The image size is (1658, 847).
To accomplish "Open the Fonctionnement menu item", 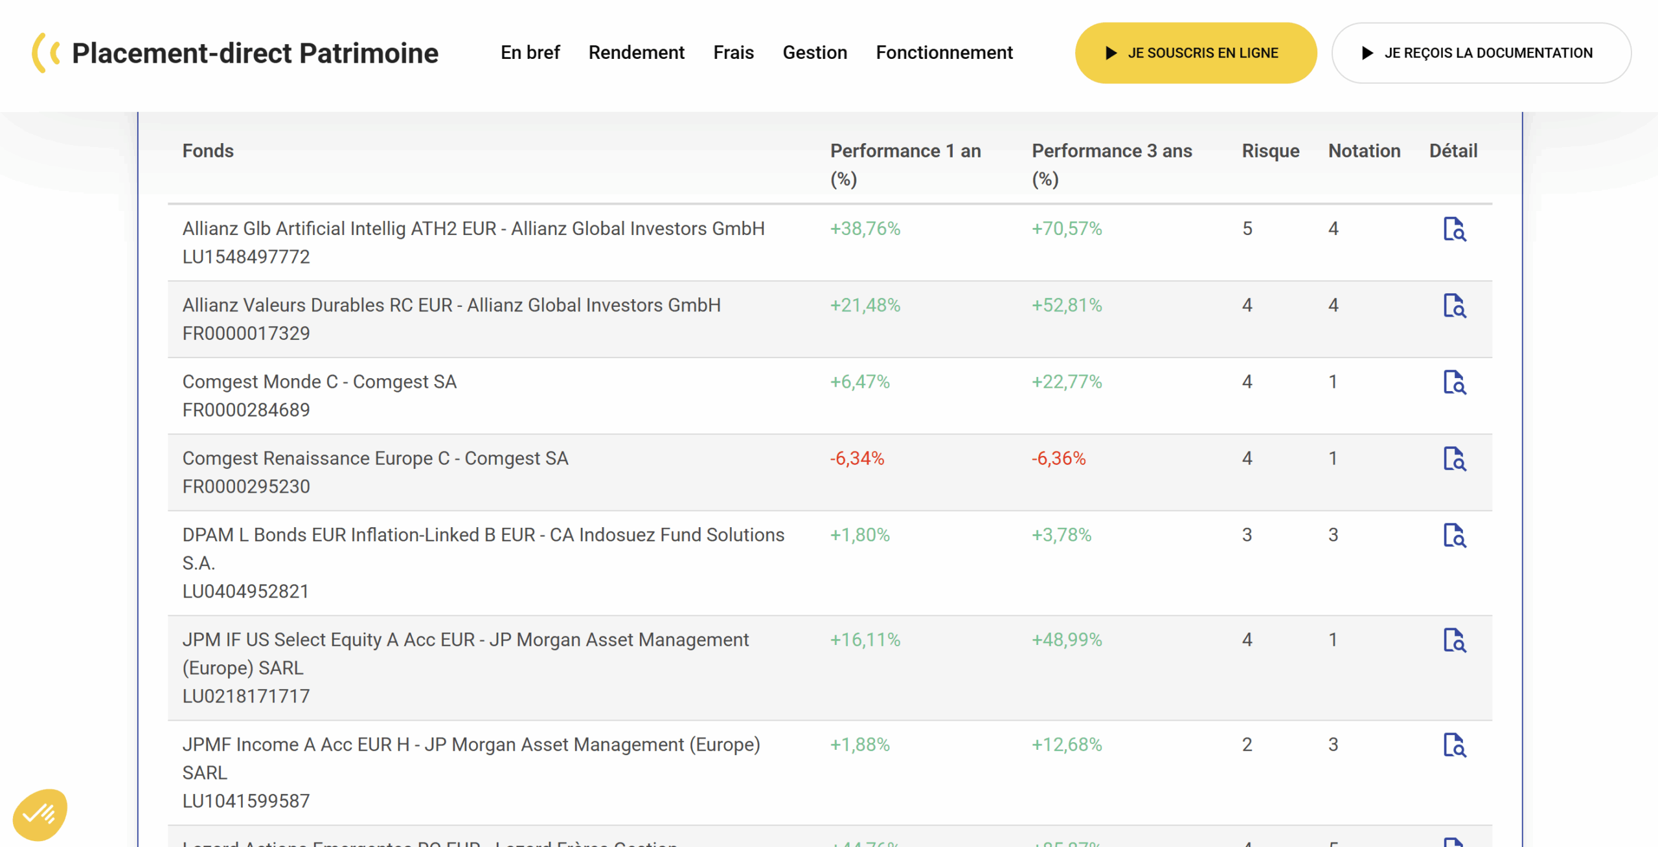I will (x=944, y=52).
